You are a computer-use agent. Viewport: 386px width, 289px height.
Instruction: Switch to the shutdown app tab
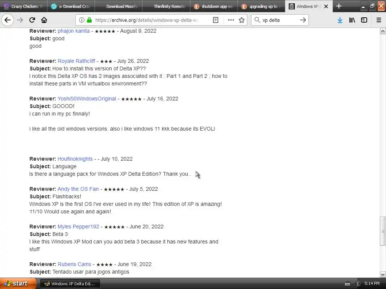coord(214,6)
